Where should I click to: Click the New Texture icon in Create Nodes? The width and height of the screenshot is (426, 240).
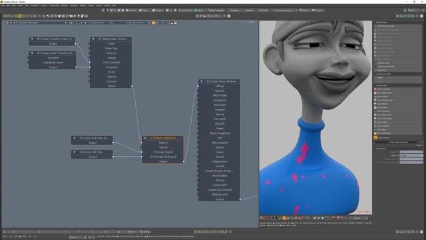pyautogui.click(x=375, y=122)
